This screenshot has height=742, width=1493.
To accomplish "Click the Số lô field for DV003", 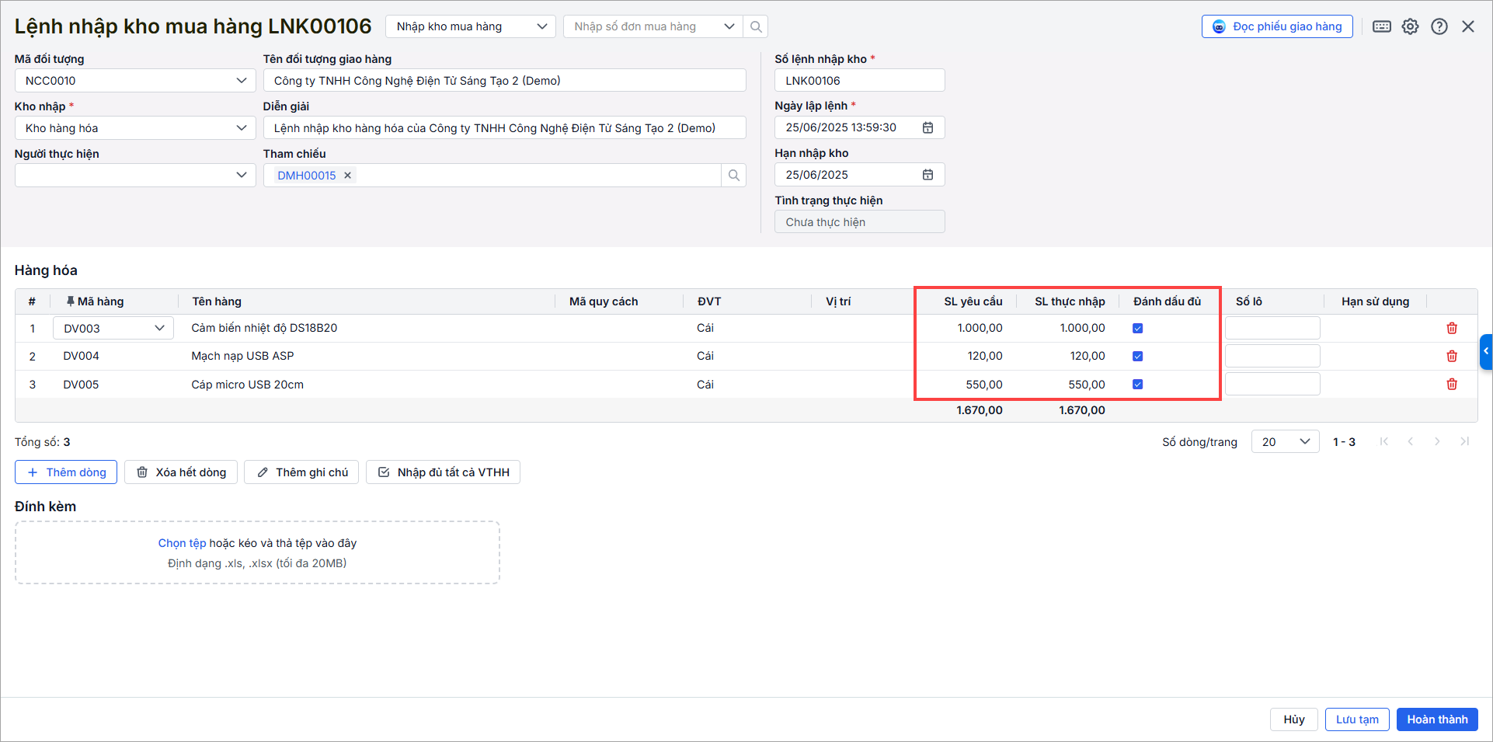I will 1272,328.
